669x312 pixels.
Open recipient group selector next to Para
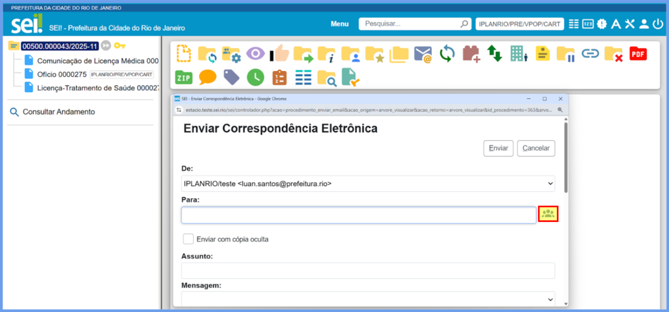click(548, 214)
